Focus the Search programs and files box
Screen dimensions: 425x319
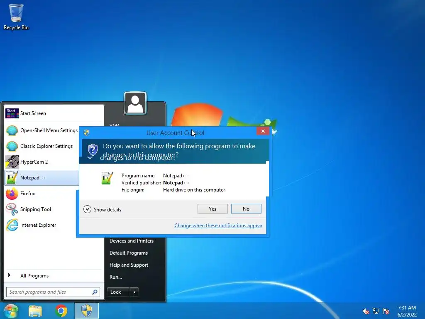tap(53, 292)
